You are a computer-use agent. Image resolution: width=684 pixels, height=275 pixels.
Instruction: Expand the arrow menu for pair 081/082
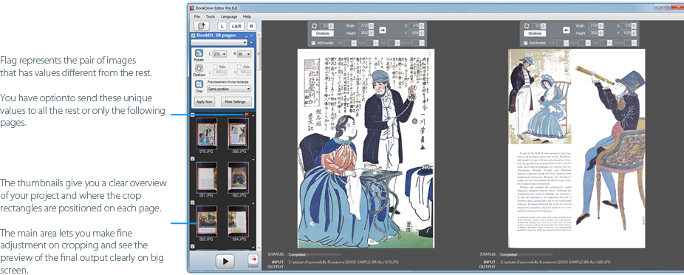point(253,160)
